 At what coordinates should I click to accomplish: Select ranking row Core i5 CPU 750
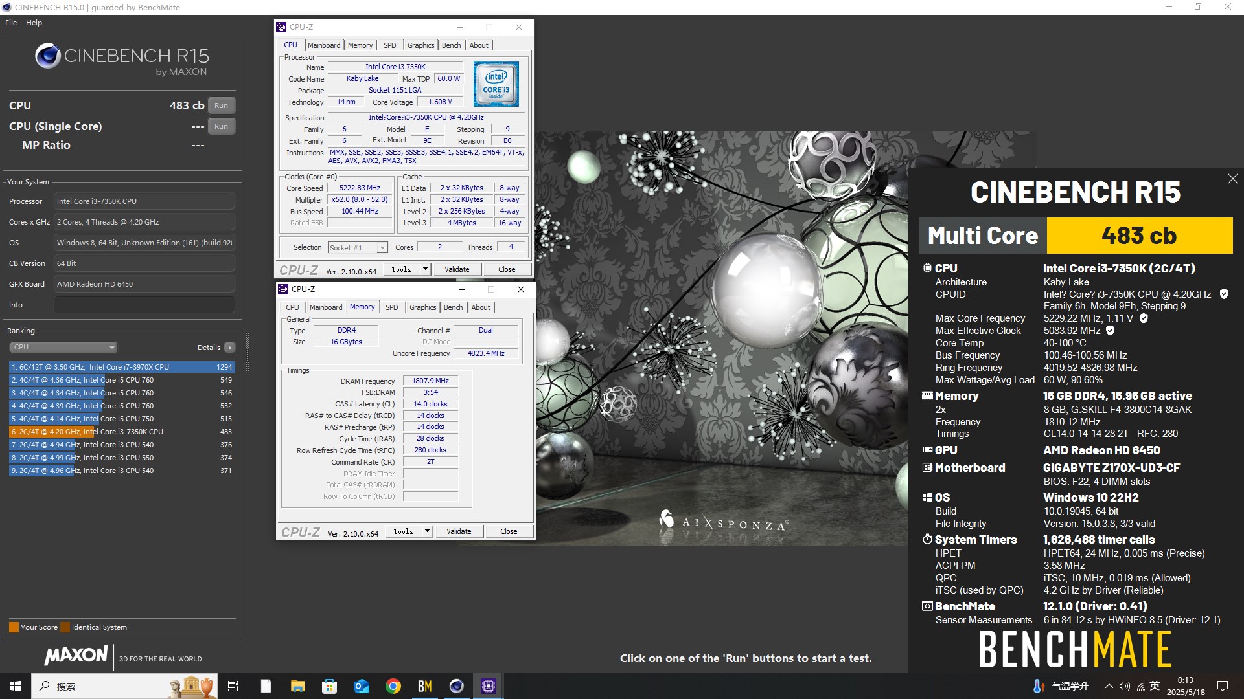point(122,419)
